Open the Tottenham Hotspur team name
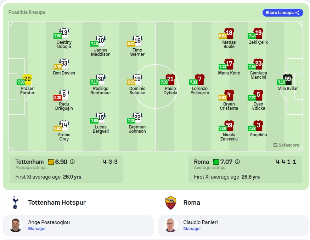 click(x=57, y=202)
